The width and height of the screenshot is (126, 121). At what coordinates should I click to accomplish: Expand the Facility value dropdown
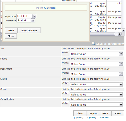[x=97, y=64]
